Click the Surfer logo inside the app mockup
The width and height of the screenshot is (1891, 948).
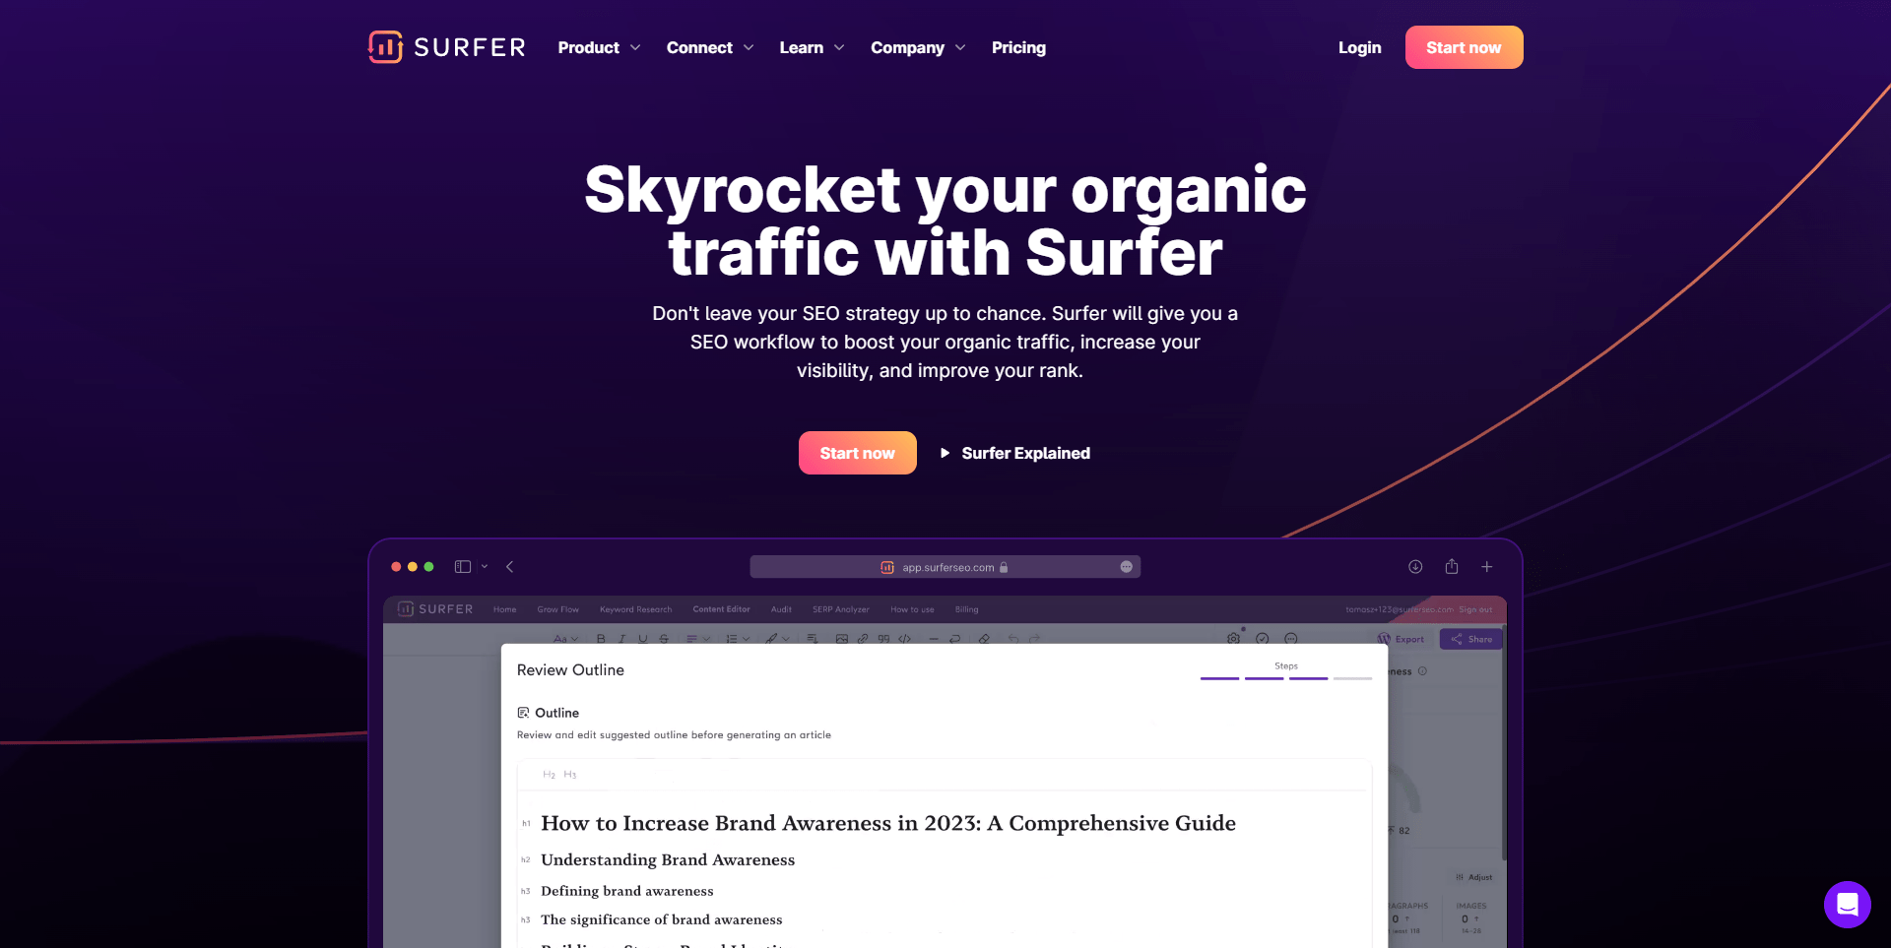pyautogui.click(x=435, y=609)
